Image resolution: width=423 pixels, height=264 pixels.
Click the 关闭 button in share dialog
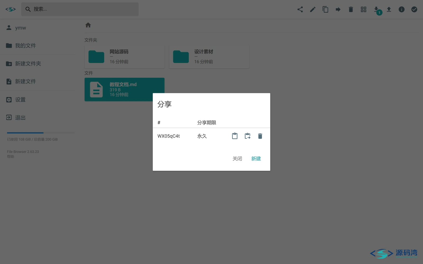point(237,159)
